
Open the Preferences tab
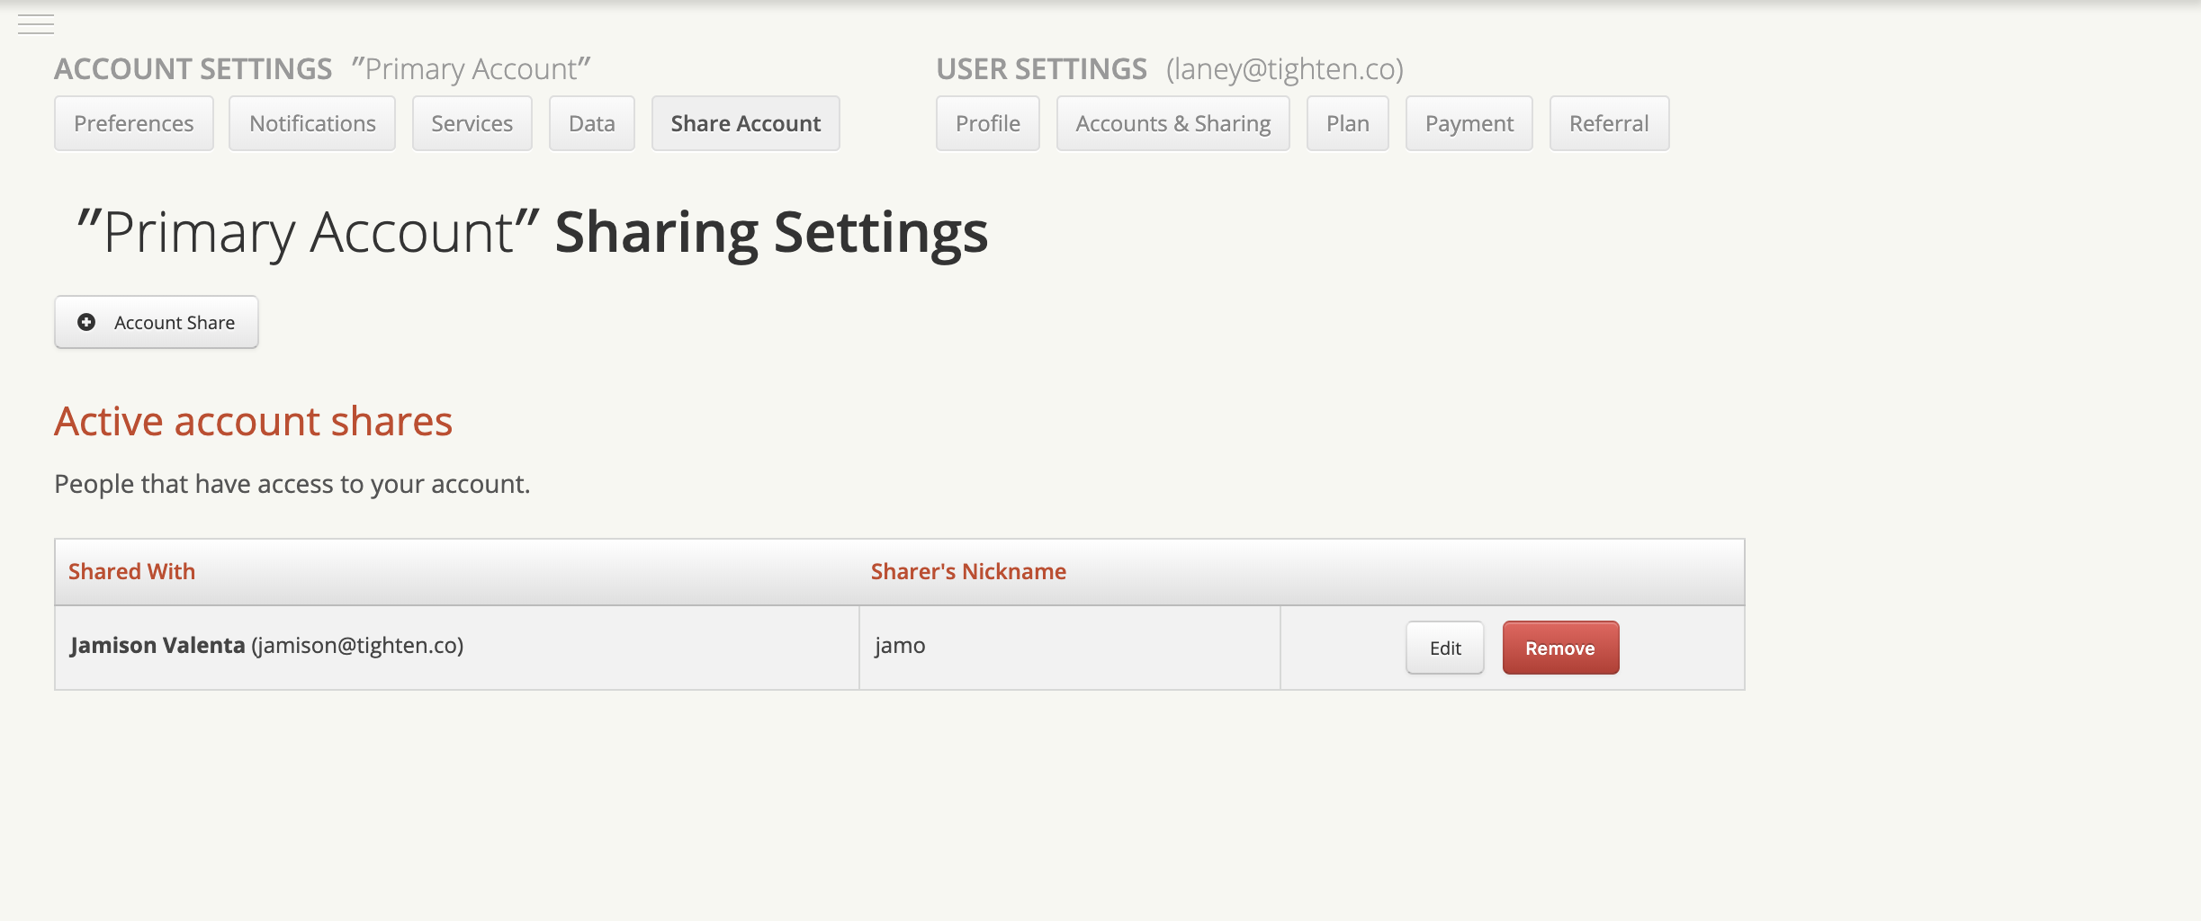tap(134, 123)
